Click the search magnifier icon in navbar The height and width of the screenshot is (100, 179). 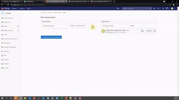click(x=150, y=9)
